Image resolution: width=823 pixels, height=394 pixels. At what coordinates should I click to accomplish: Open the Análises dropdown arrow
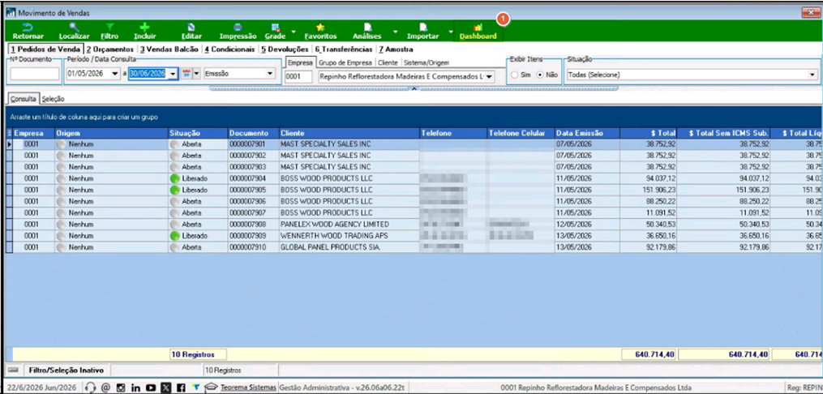[x=395, y=32]
